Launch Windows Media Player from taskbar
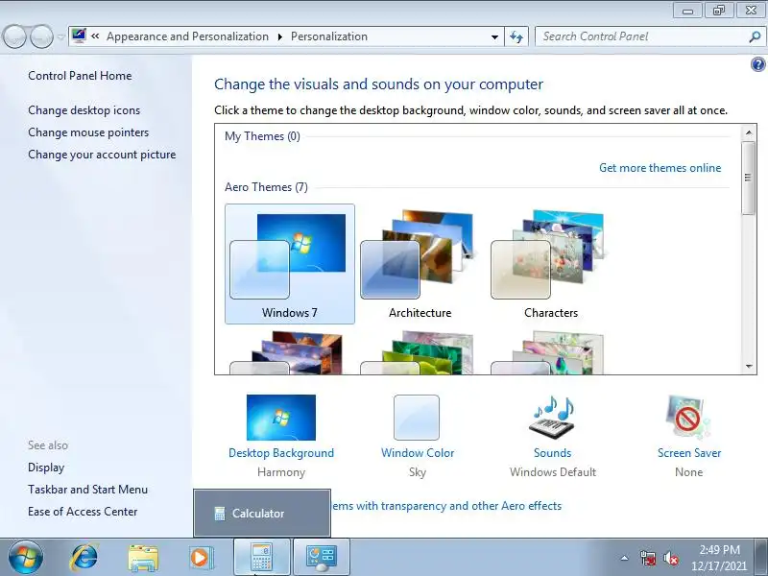This screenshot has height=576, width=768. pos(201,558)
